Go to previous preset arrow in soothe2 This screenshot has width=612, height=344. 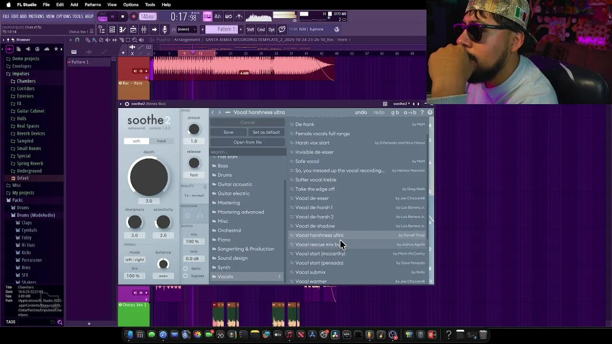click(213, 112)
